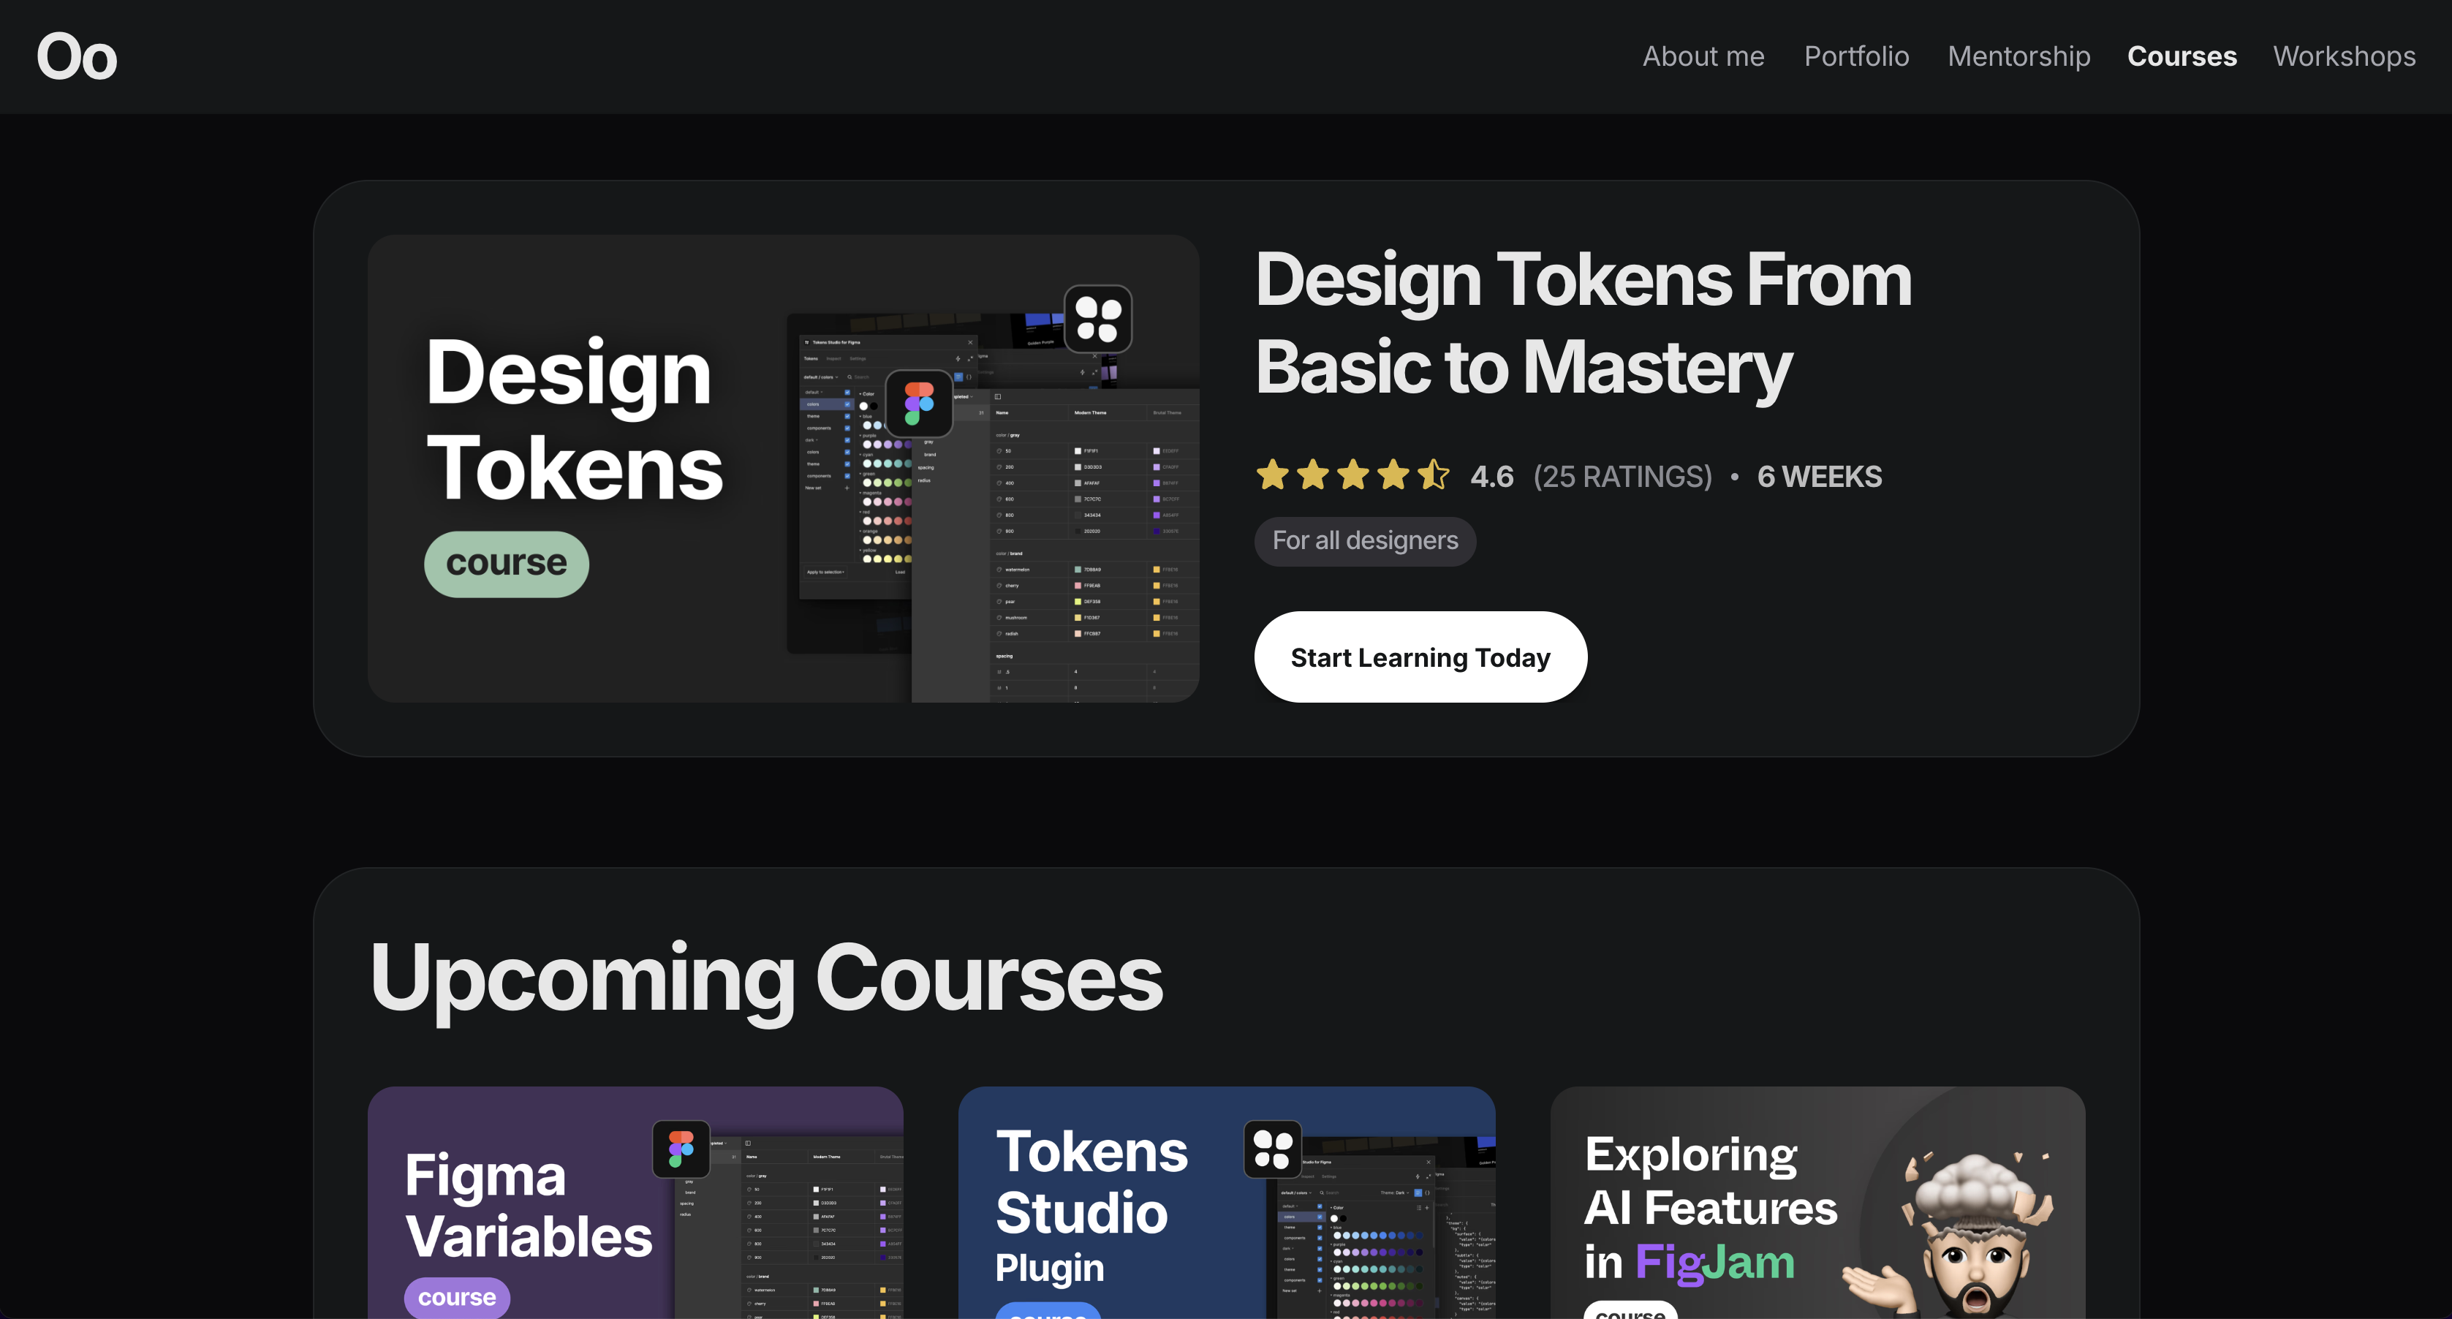
Task: Collapse the Color token group
Action: [x=860, y=395]
